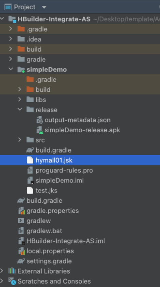Open the Project view dropdown arrow
The image size is (160, 287).
point(44,7)
